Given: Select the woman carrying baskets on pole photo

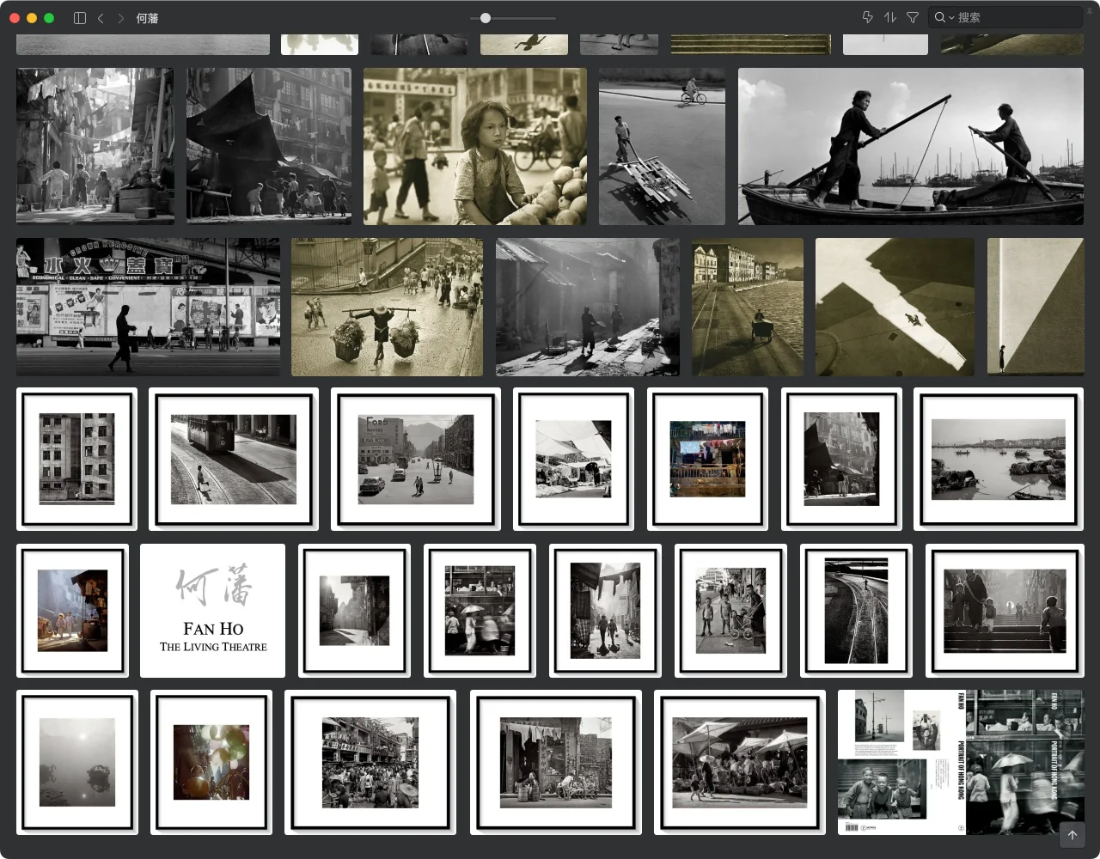Looking at the screenshot, I should point(388,307).
